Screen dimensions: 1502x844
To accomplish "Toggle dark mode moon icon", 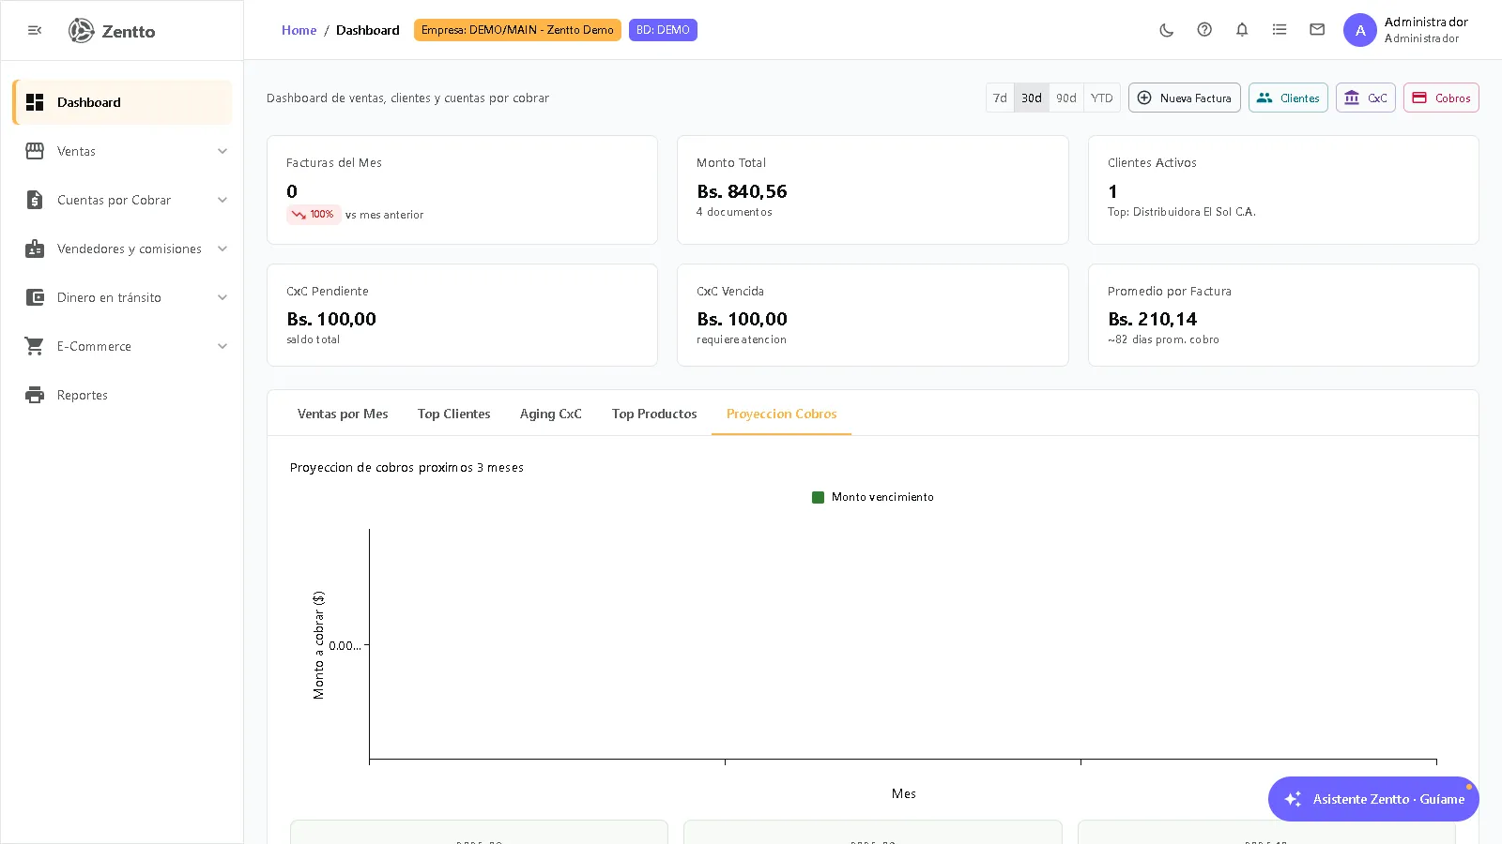I will (x=1167, y=30).
